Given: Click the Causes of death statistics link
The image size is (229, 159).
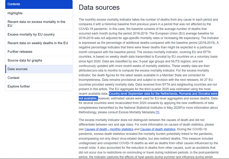Looking at the screenshot, I should coord(158,129).
